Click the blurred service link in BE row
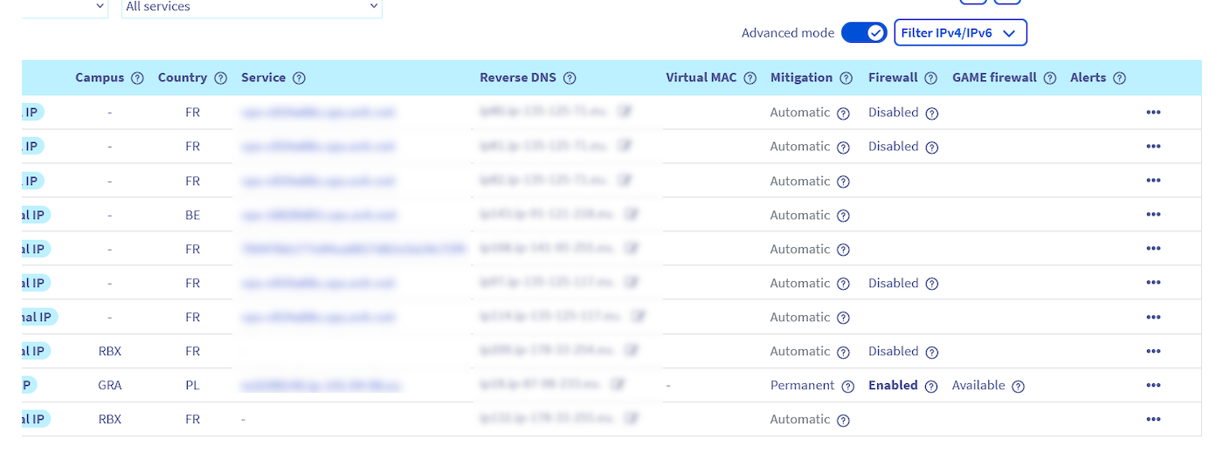The height and width of the screenshot is (460, 1223). coord(318,215)
